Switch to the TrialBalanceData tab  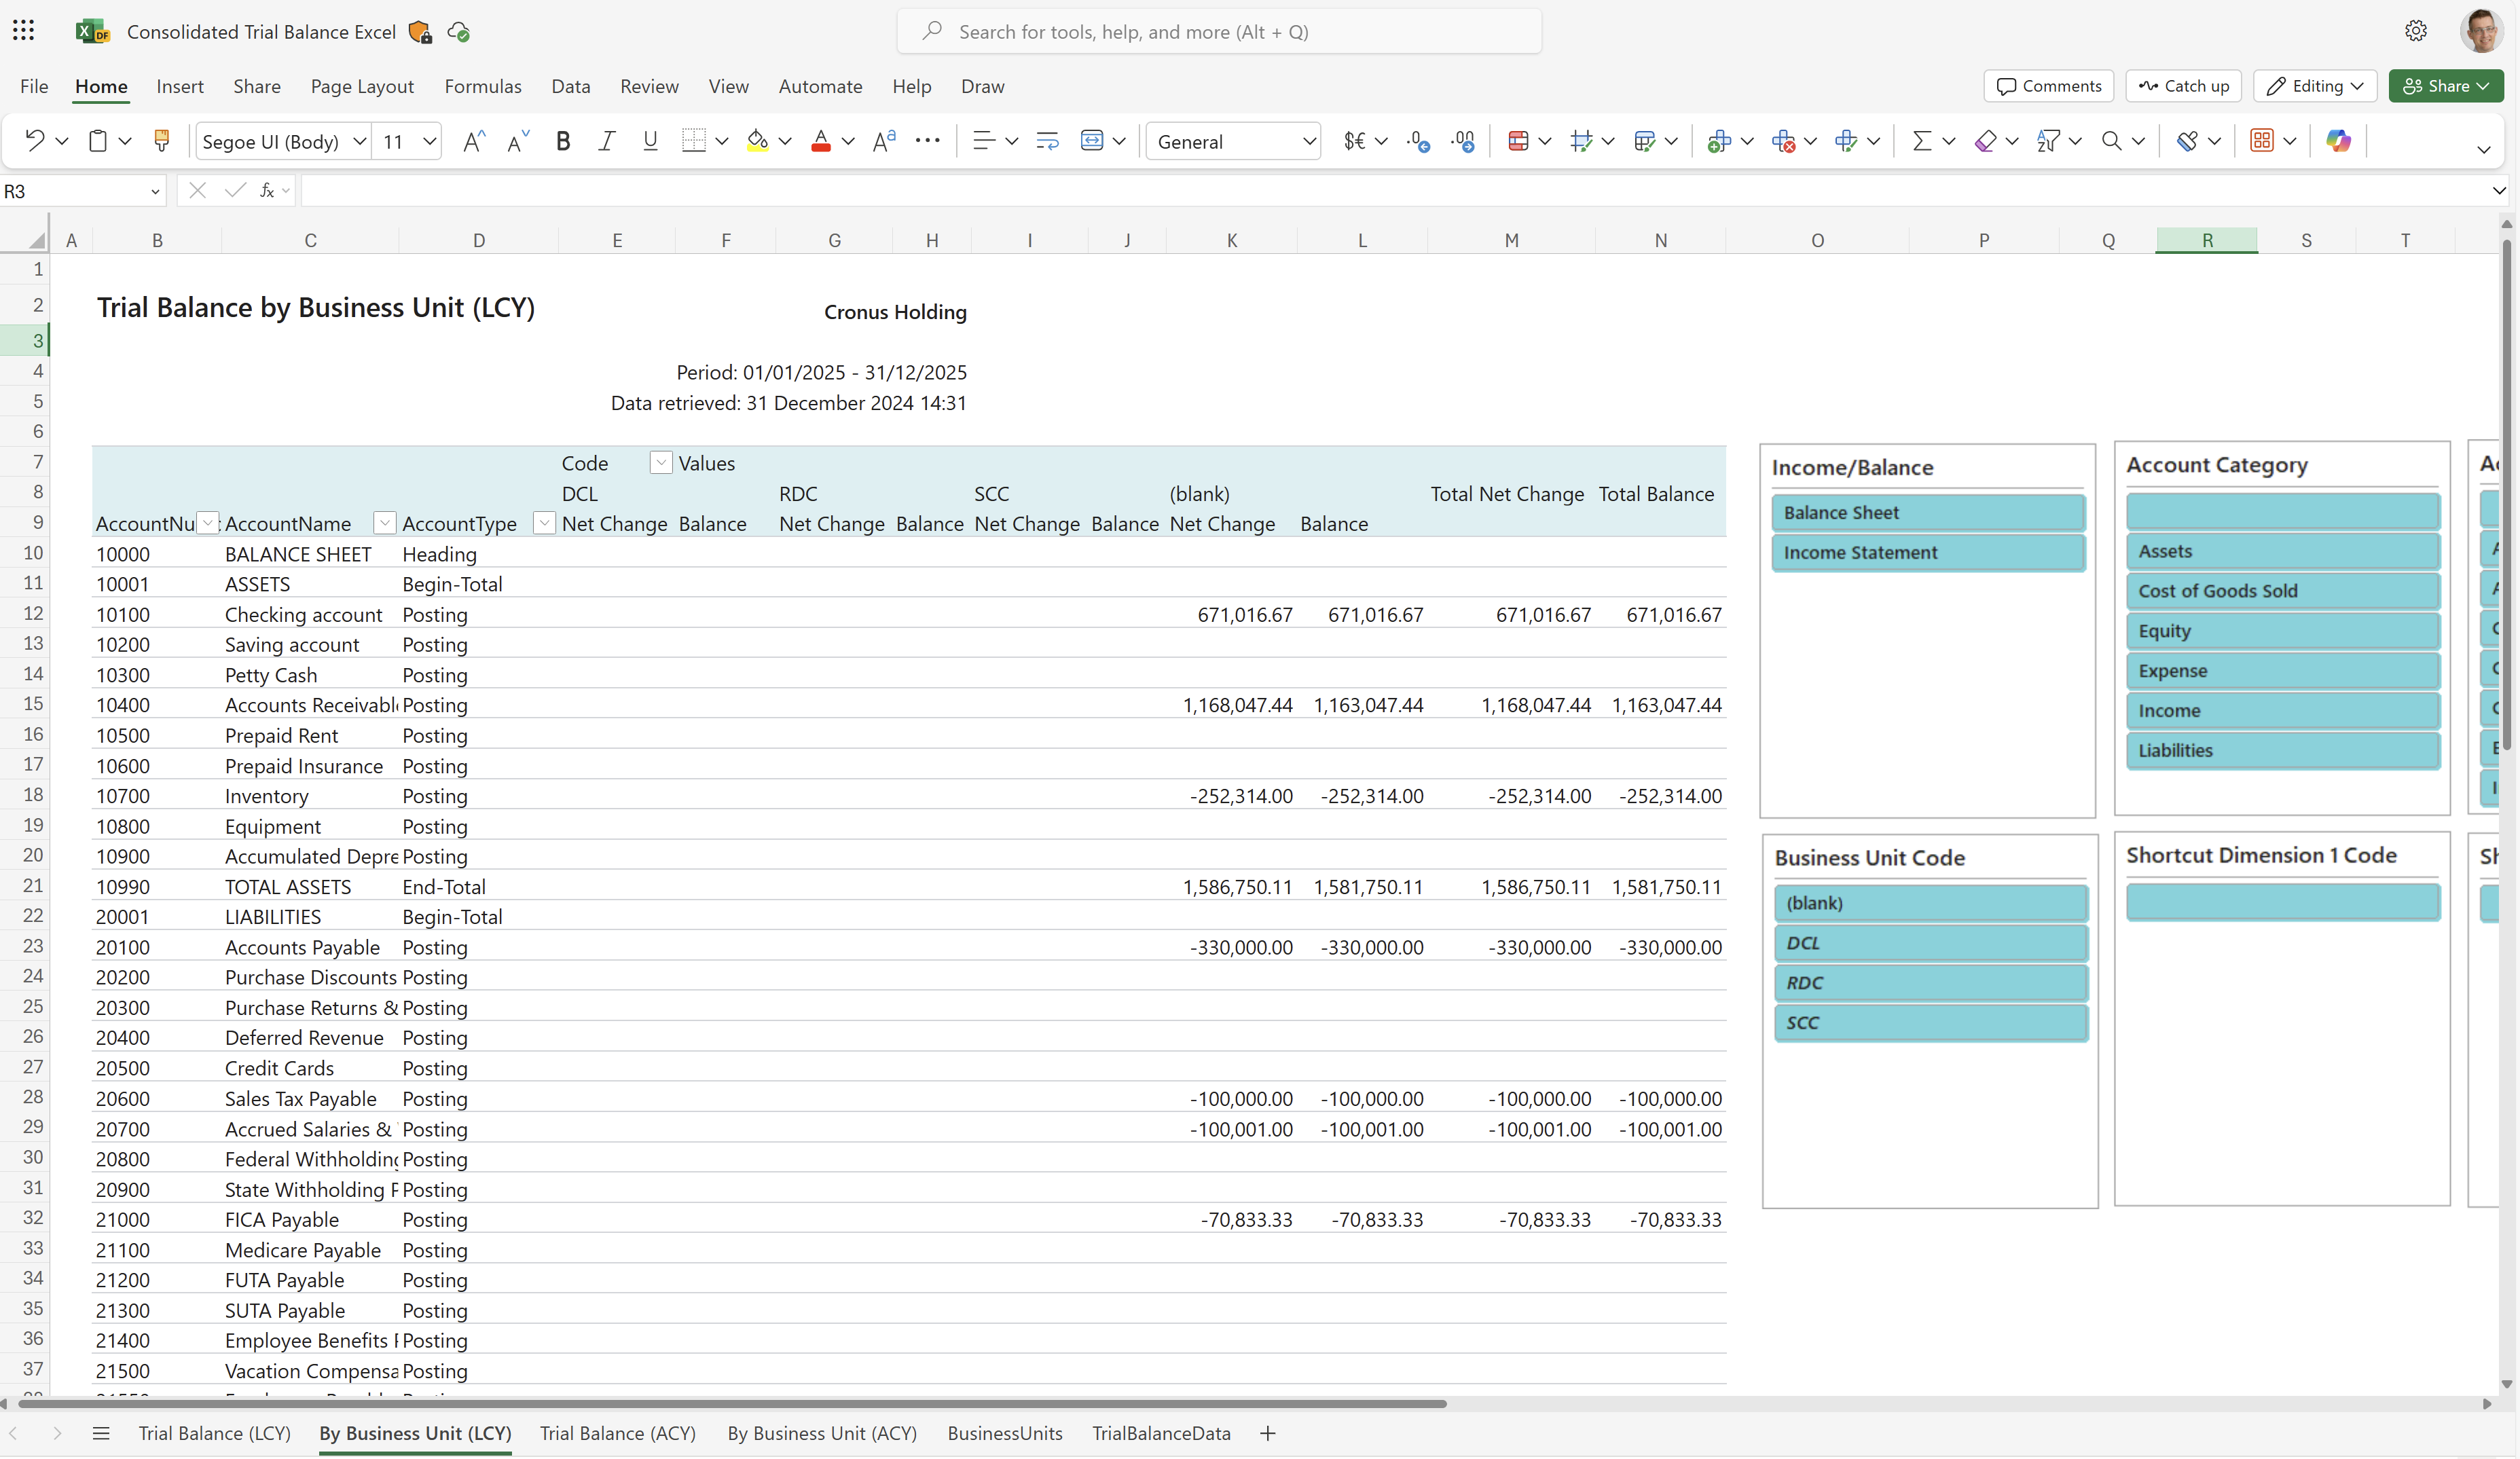(x=1160, y=1433)
